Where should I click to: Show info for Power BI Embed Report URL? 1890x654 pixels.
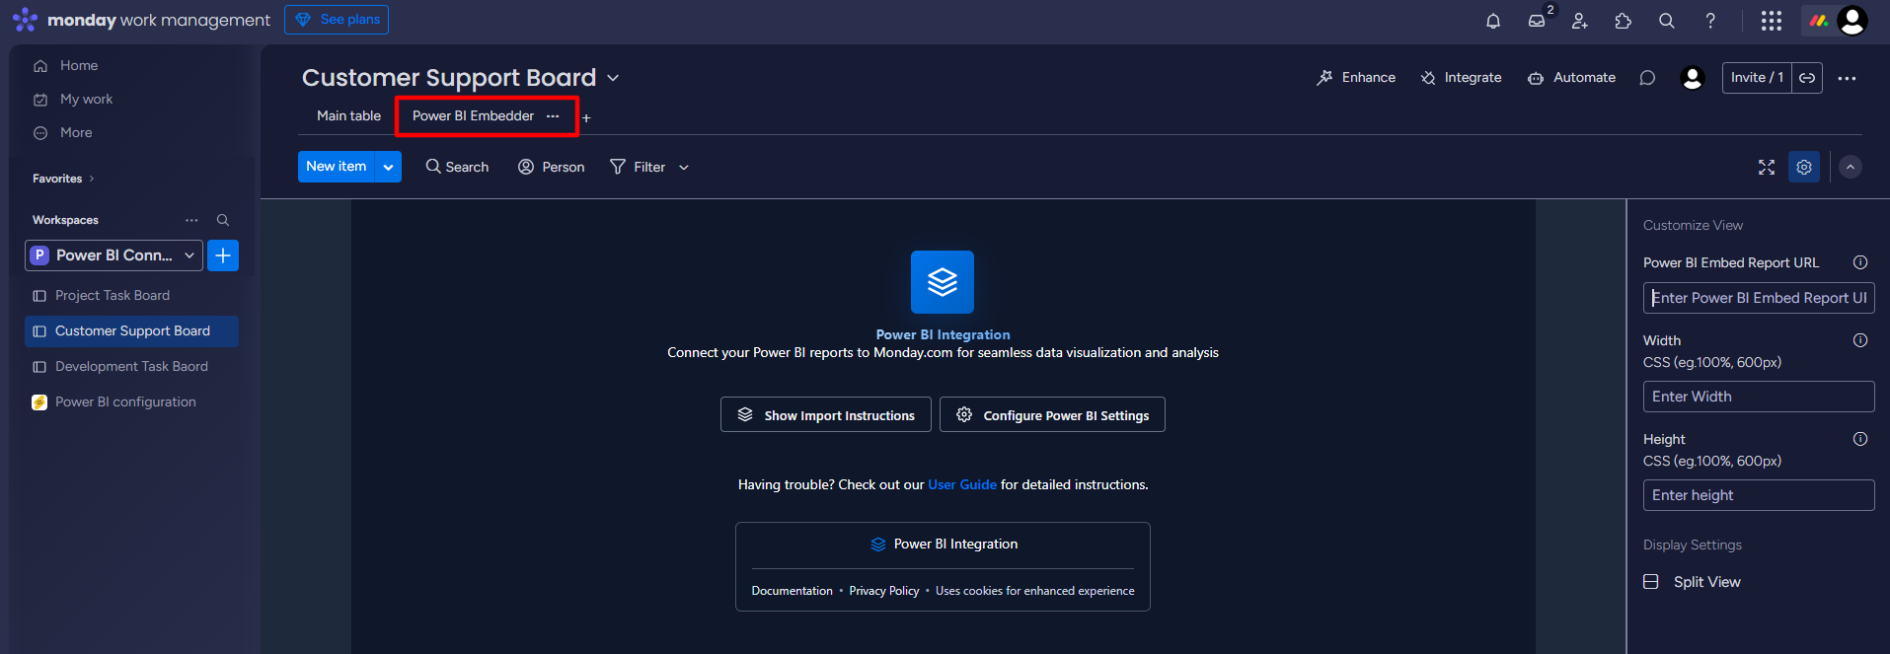[1860, 262]
